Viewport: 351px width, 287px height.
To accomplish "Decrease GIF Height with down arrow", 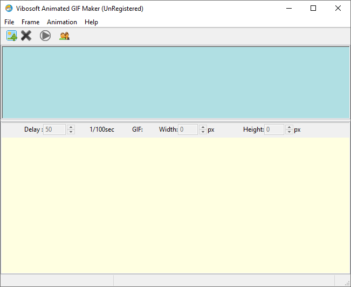I will tap(289, 132).
